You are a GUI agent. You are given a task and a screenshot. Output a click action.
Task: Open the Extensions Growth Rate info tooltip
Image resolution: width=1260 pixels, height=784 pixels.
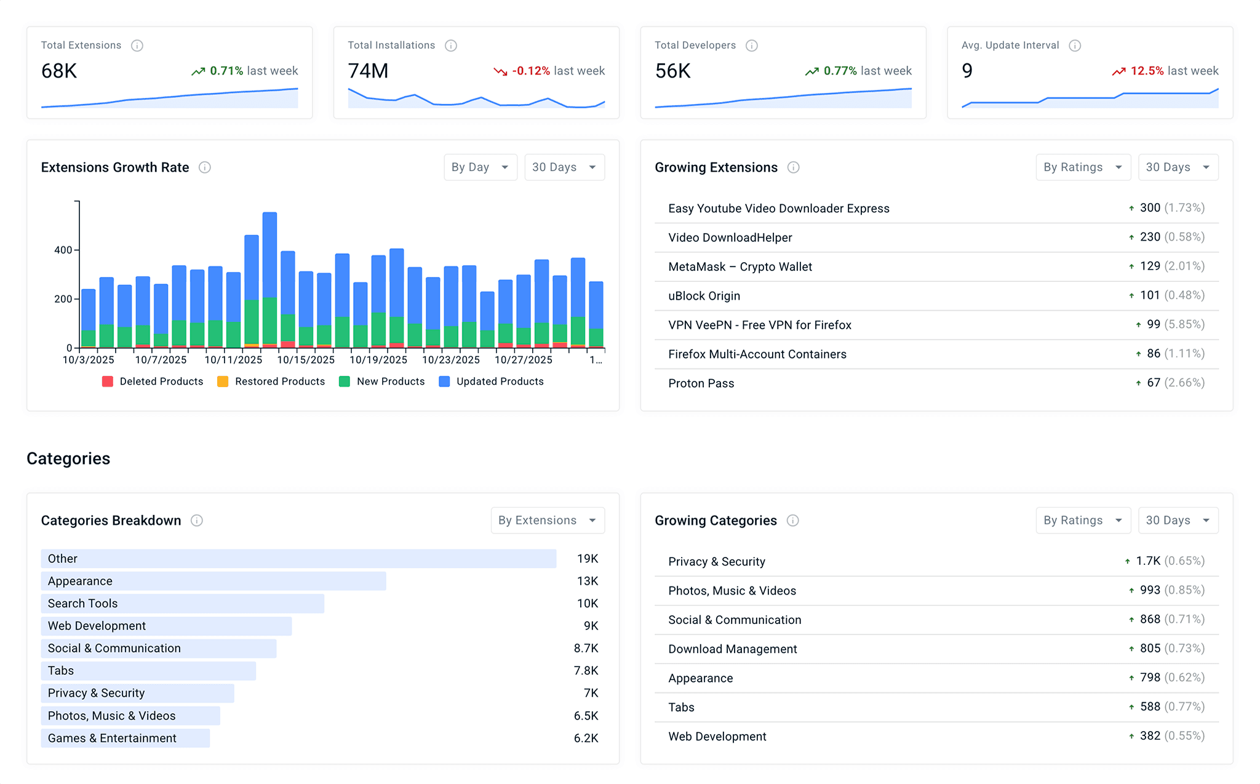click(205, 167)
